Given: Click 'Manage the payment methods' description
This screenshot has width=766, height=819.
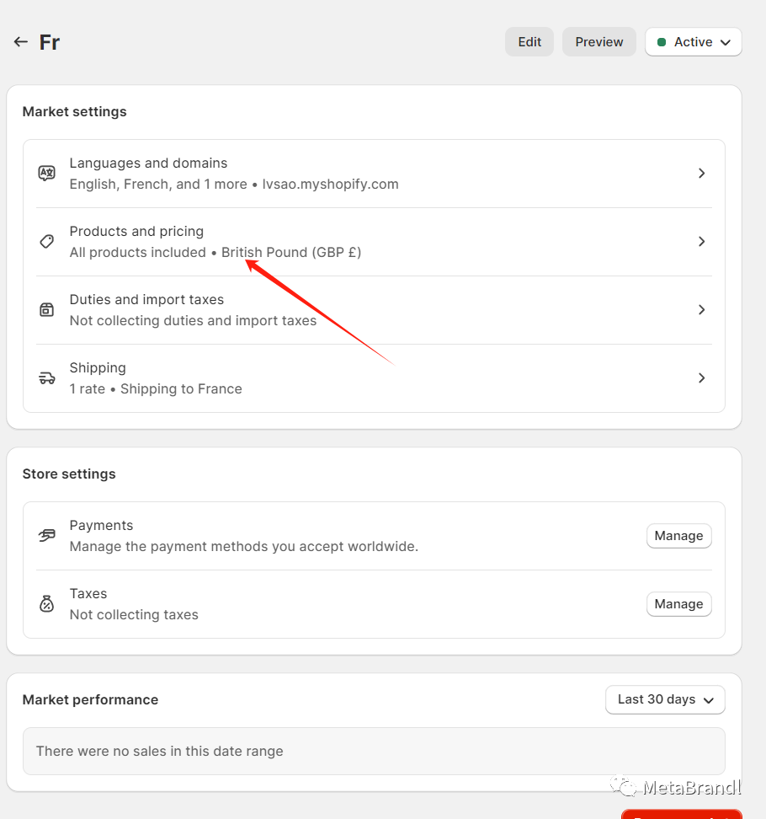Looking at the screenshot, I should [x=243, y=546].
